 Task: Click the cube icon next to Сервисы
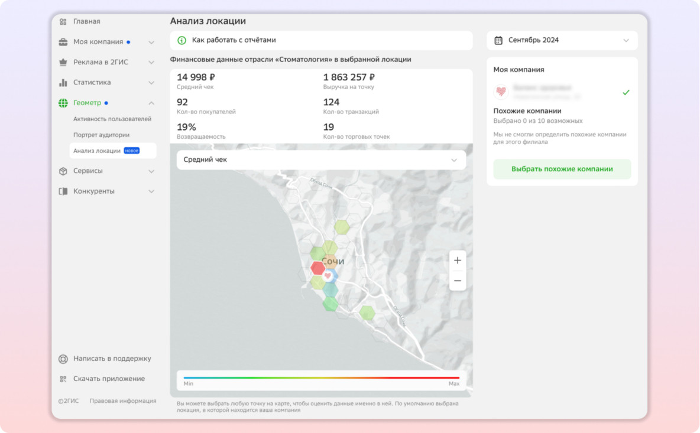point(63,171)
